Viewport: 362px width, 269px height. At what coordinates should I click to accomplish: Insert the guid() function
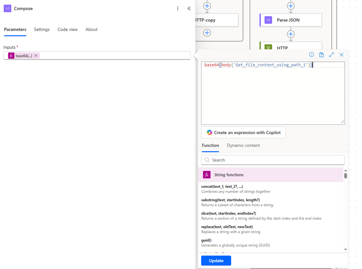[206, 240]
